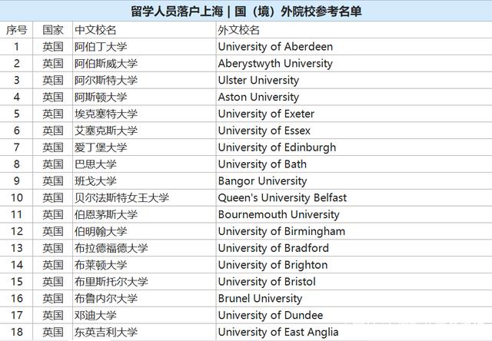This screenshot has width=492, height=341.
Task: Click Ulster University cell
Action: tap(354, 80)
